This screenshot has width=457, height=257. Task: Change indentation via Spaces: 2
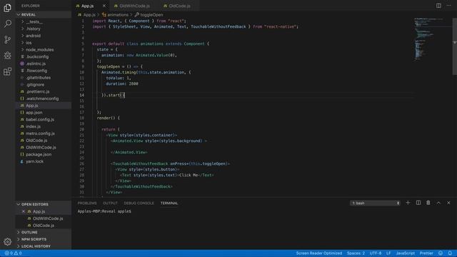coord(356,253)
